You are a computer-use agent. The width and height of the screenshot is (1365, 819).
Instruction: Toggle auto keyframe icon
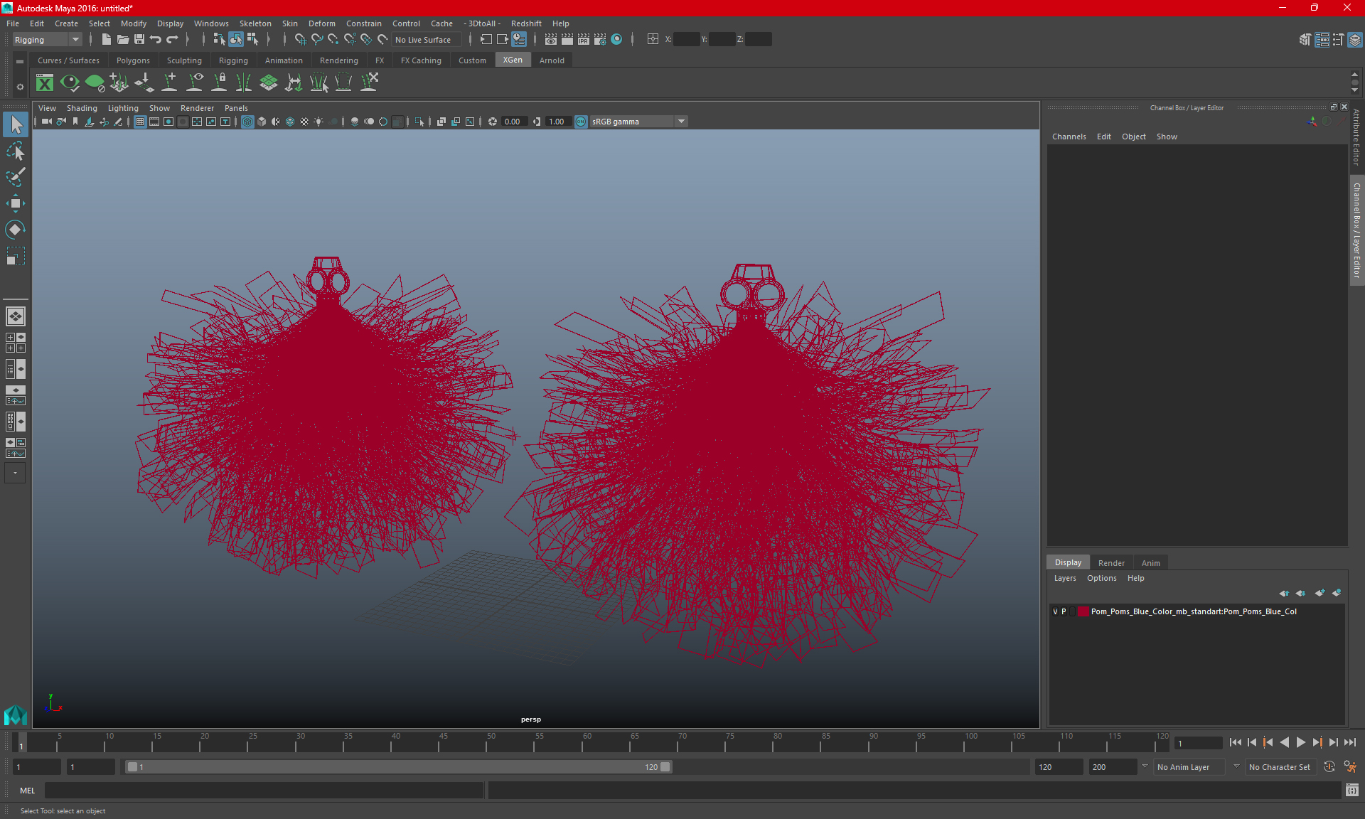point(1329,767)
